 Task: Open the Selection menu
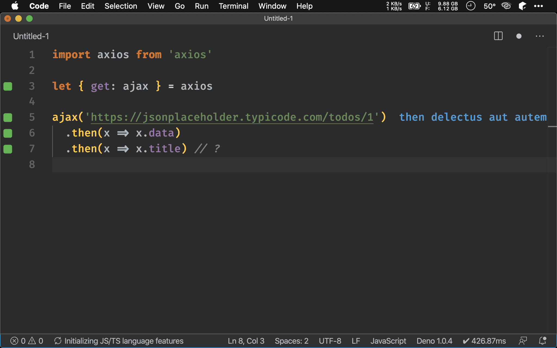pyautogui.click(x=121, y=6)
